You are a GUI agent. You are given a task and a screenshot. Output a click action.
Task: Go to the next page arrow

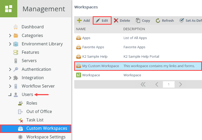181,84
